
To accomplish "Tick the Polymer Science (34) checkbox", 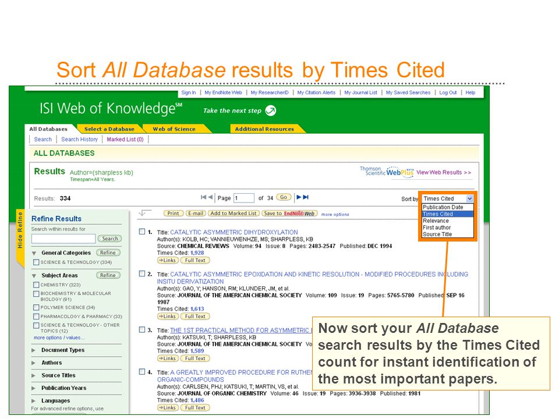I will pos(36,307).
